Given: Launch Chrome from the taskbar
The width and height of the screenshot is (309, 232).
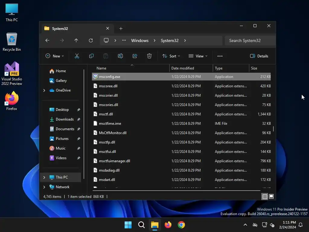Looking at the screenshot, I should point(181,225).
